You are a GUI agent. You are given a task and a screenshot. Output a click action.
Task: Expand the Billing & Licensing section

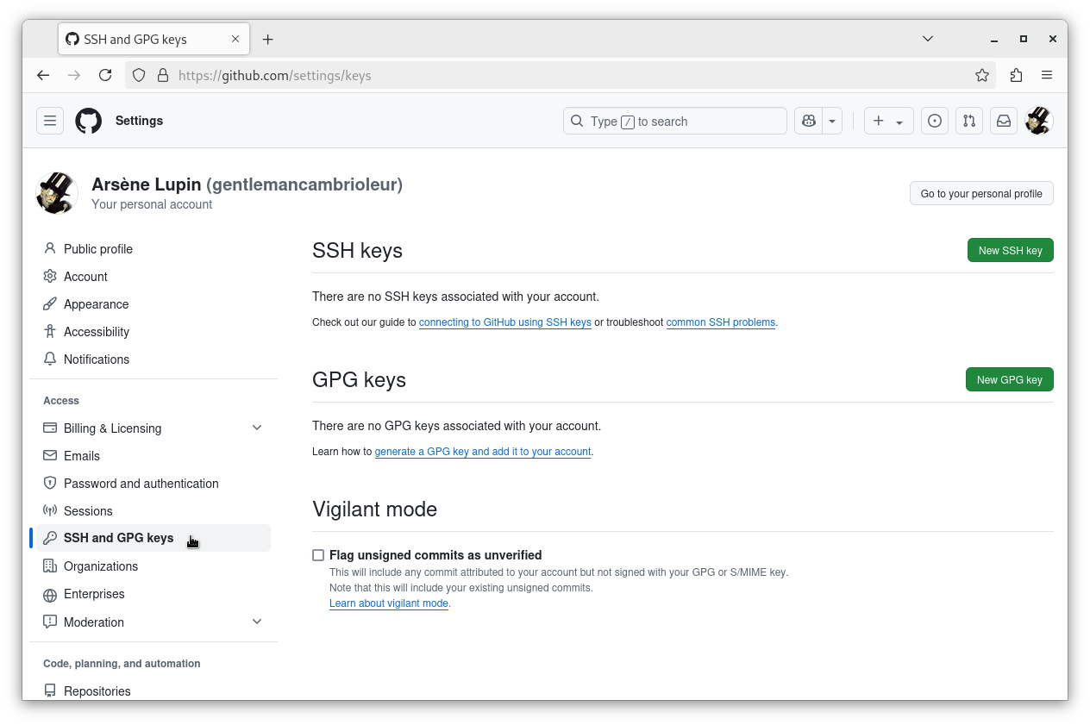(257, 428)
